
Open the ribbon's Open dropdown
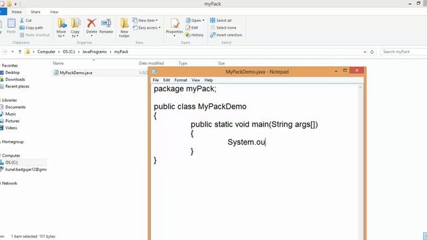pos(195,21)
